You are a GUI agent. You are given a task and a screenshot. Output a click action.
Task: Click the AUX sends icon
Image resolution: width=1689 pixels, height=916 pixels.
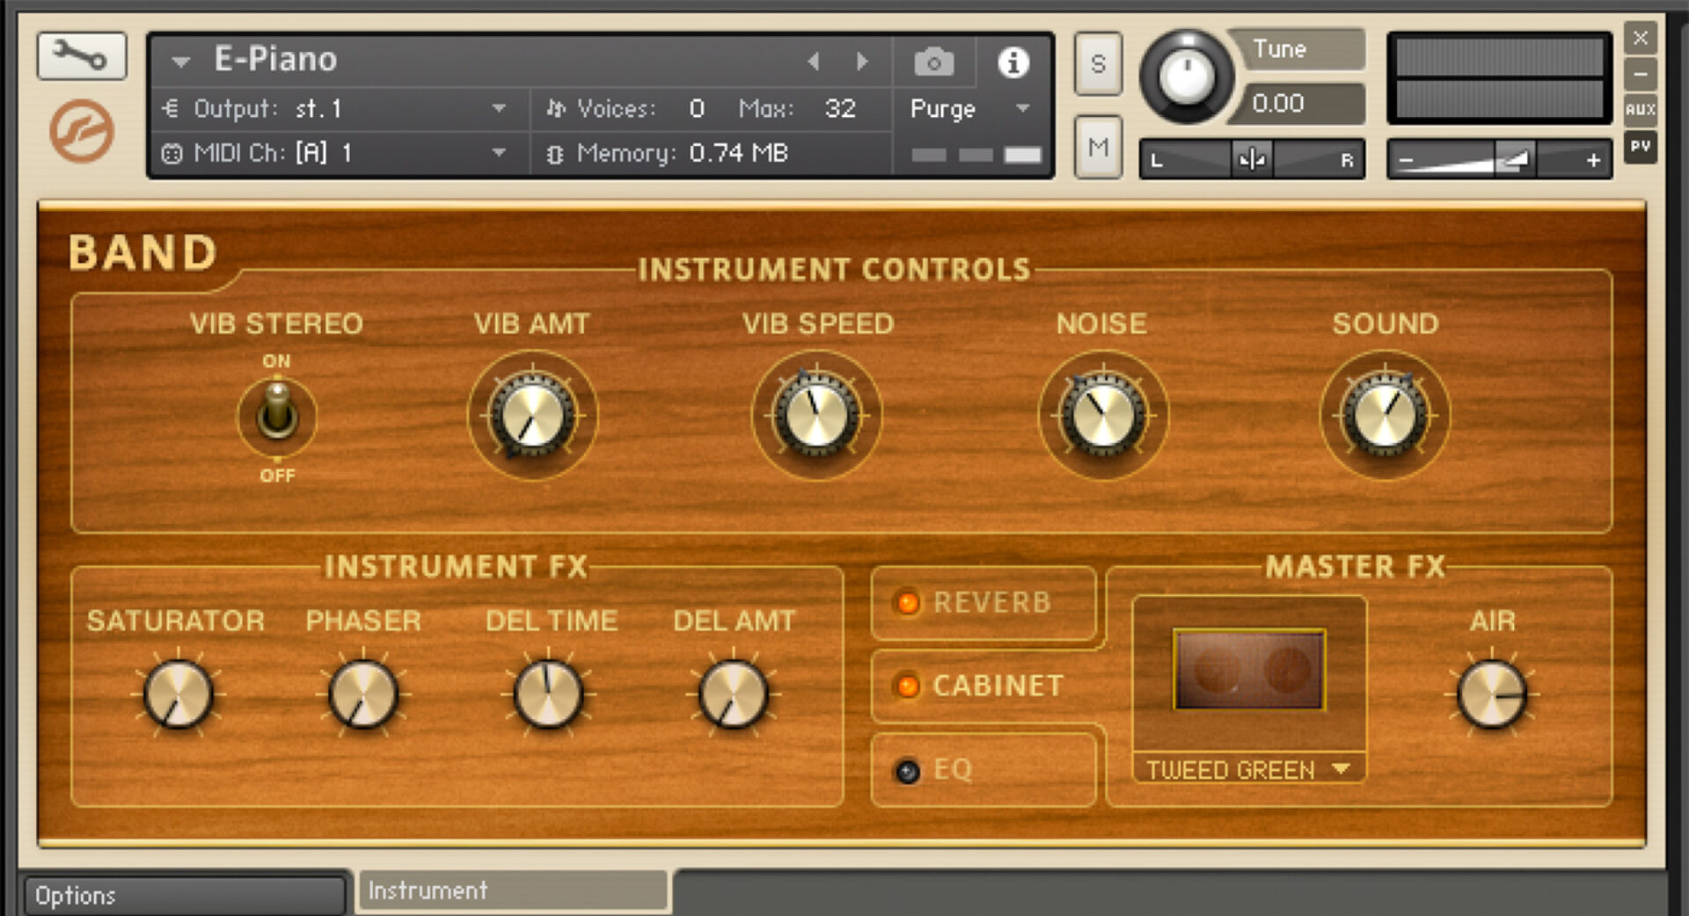click(x=1640, y=109)
